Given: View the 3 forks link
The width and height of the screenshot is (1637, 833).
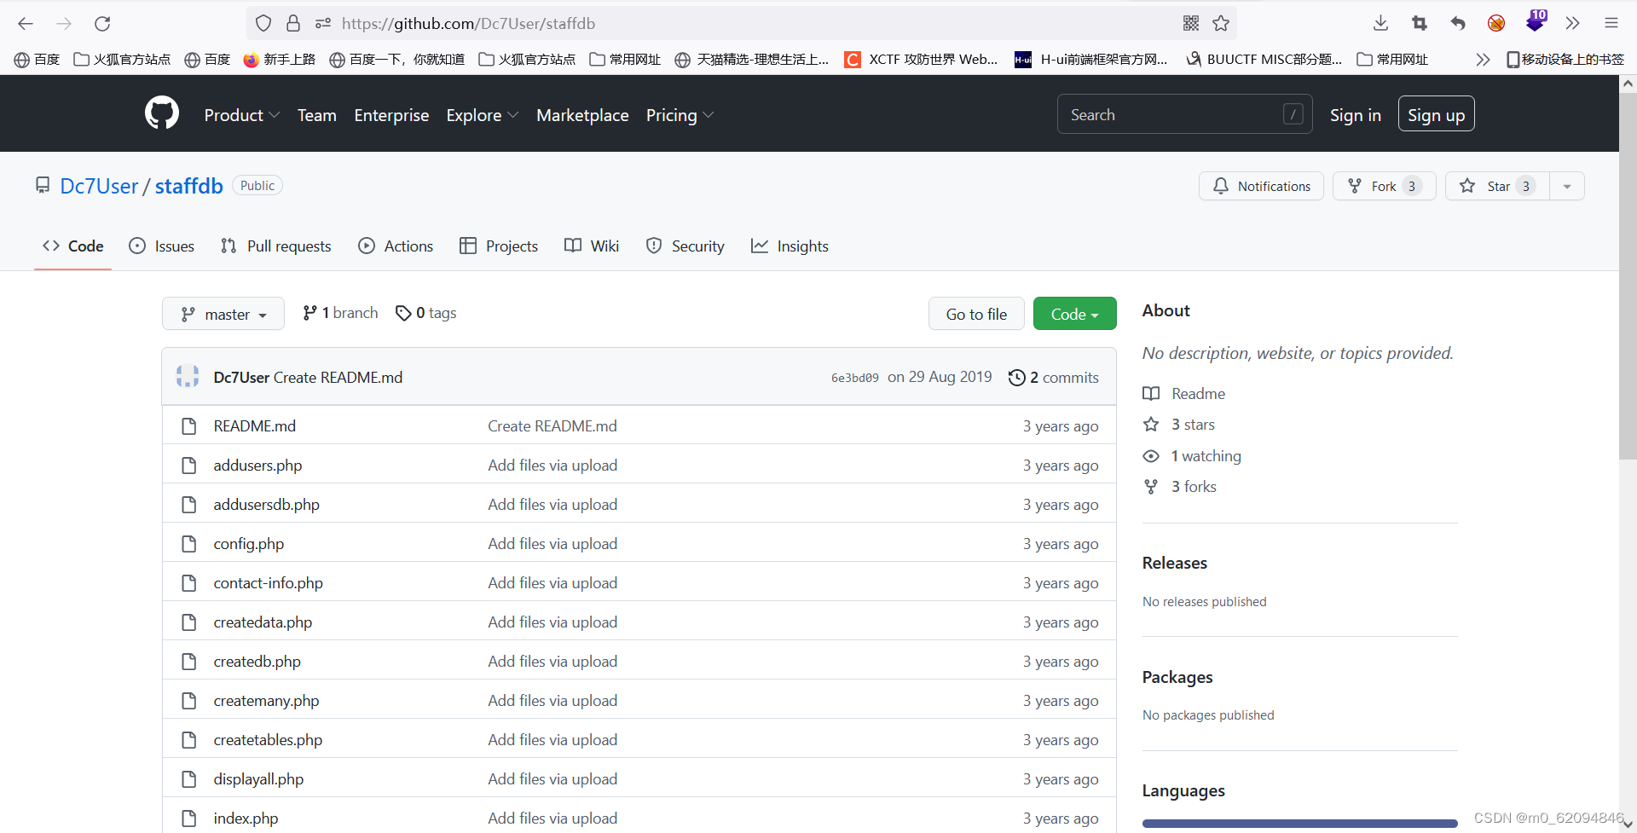Looking at the screenshot, I should click(1180, 486).
